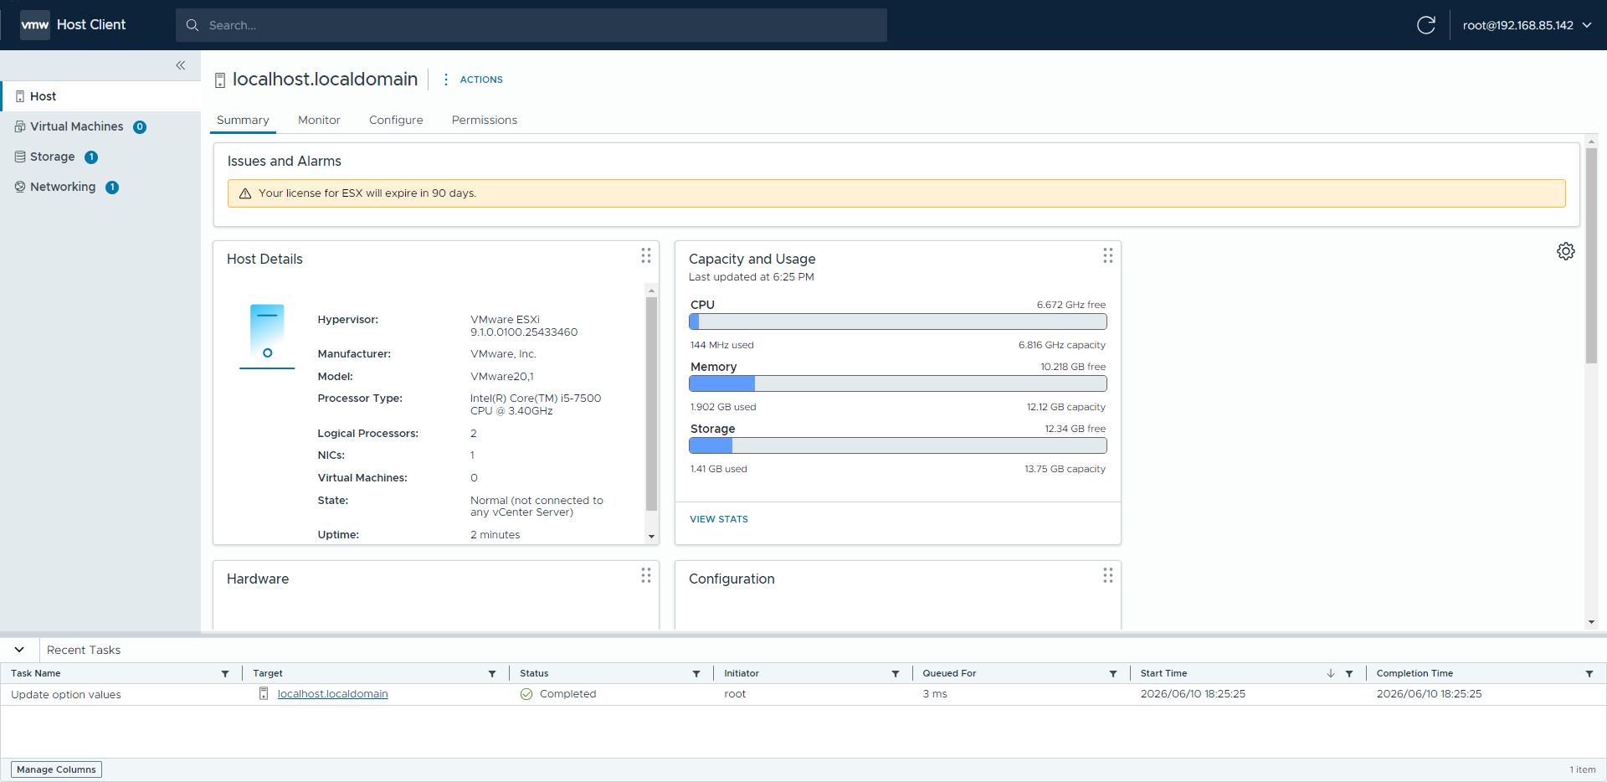
Task: Filter the Target column
Action: [492, 674]
